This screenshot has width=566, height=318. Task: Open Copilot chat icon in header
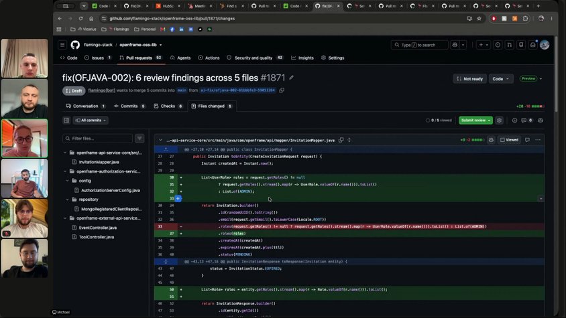(455, 45)
